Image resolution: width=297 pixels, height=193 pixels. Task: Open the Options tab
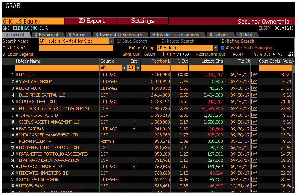click(220, 35)
